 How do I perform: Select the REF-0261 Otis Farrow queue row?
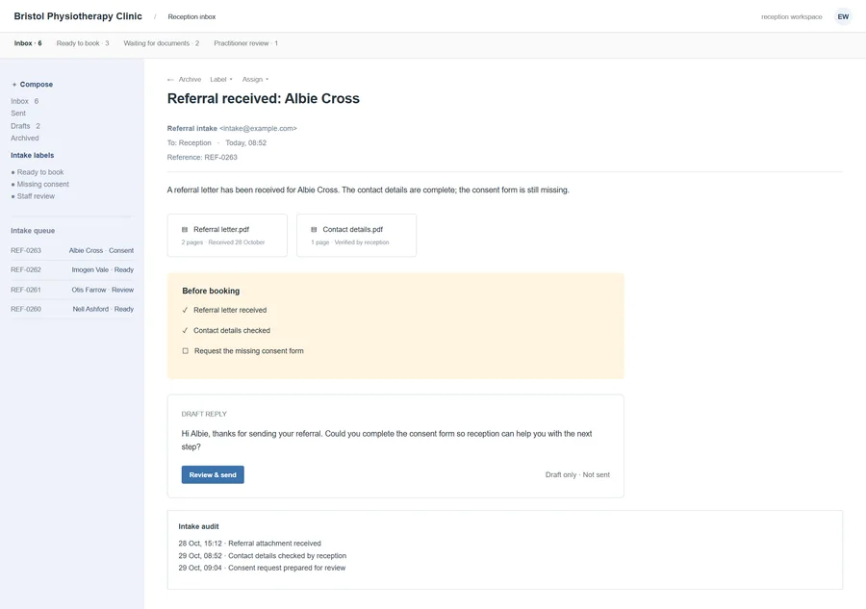tap(72, 290)
